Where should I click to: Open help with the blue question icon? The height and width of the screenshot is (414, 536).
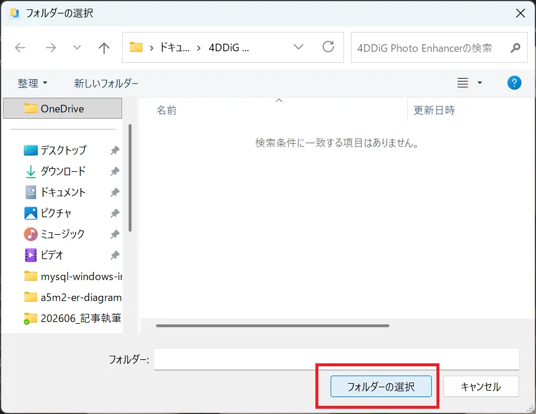click(514, 83)
